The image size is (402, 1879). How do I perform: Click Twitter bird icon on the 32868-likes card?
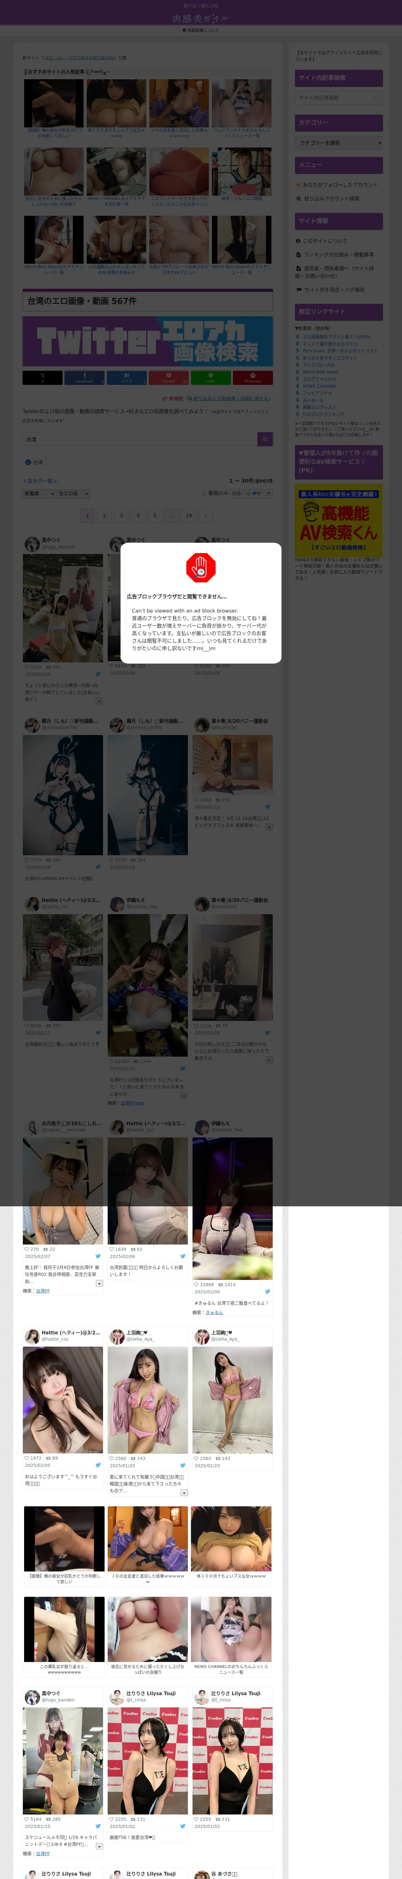point(267,1292)
